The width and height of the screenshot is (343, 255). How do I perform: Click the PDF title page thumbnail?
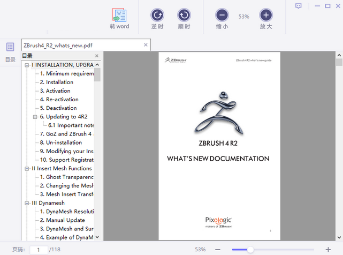click(219, 146)
